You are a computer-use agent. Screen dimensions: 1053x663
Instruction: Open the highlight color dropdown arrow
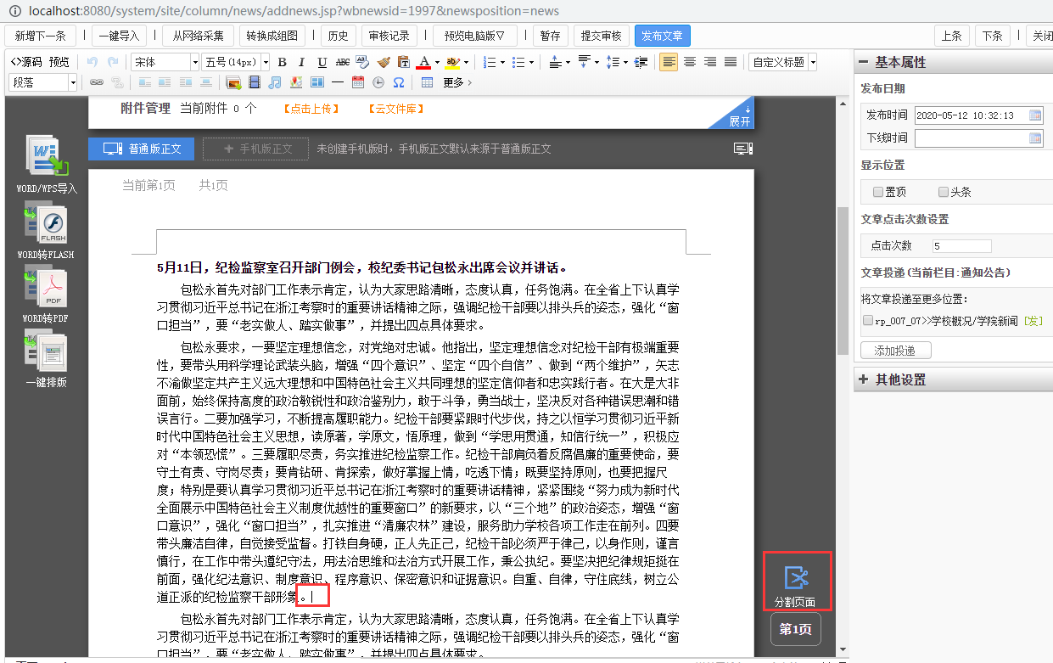[467, 62]
